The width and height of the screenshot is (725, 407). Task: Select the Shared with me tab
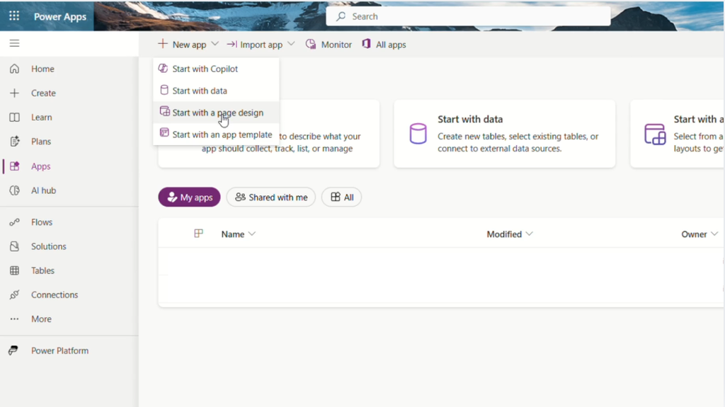tap(271, 197)
